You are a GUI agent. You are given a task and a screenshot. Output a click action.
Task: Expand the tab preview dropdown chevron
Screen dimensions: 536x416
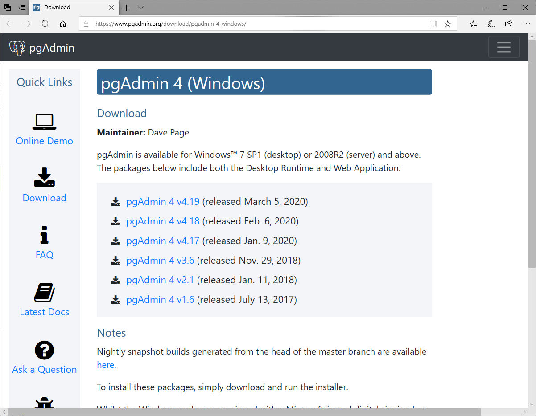coord(140,8)
